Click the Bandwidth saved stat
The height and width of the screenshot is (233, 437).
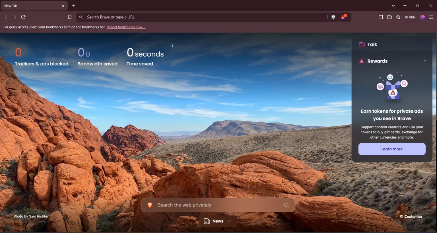click(97, 57)
